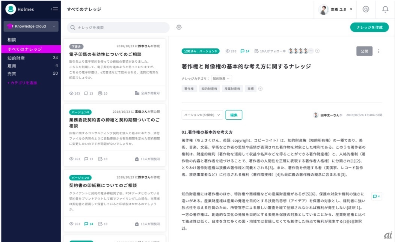
Task: Click the バージョン8 badge on 業務委託契約書 card
Action: point(80,112)
